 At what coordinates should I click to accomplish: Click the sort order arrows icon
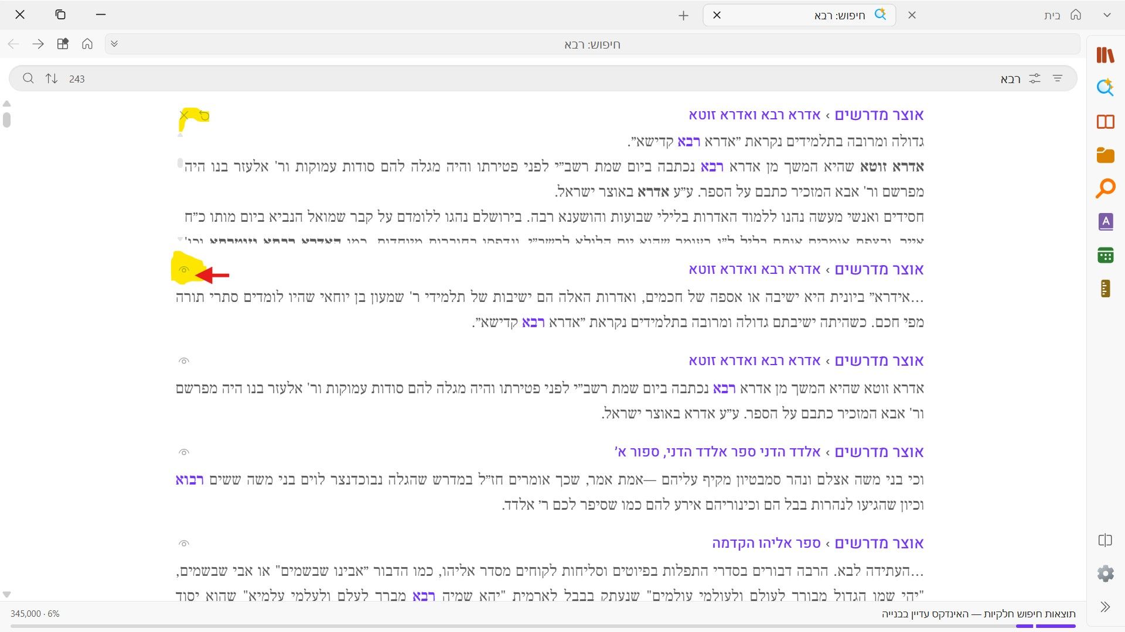(x=52, y=78)
